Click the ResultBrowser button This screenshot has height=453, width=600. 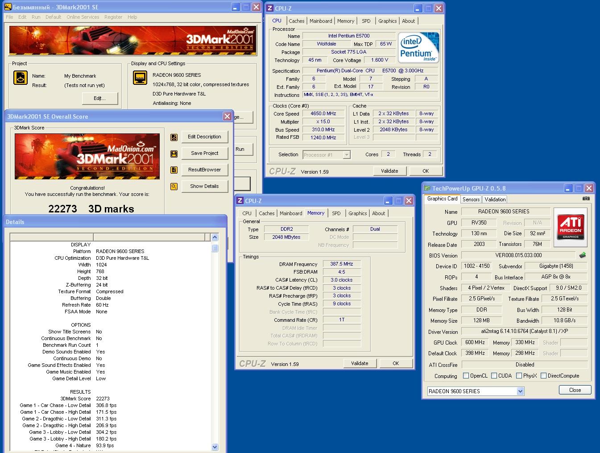(x=204, y=170)
